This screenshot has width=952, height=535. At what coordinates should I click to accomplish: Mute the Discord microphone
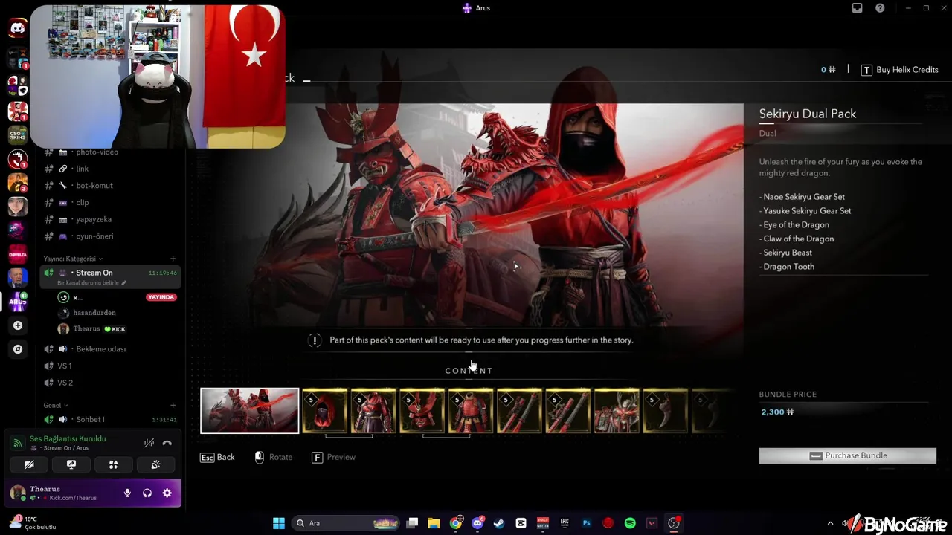(127, 493)
